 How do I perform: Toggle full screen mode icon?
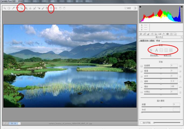[x=135, y=8]
